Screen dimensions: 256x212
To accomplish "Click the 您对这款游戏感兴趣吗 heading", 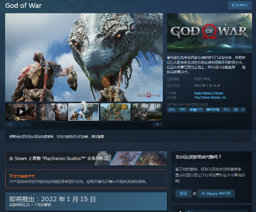I will point(198,157).
